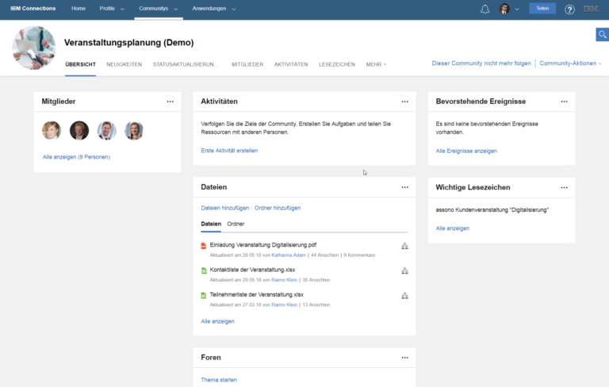The width and height of the screenshot is (609, 387).
Task: Switch to the LESEZEICHEN tab
Action: pos(337,64)
